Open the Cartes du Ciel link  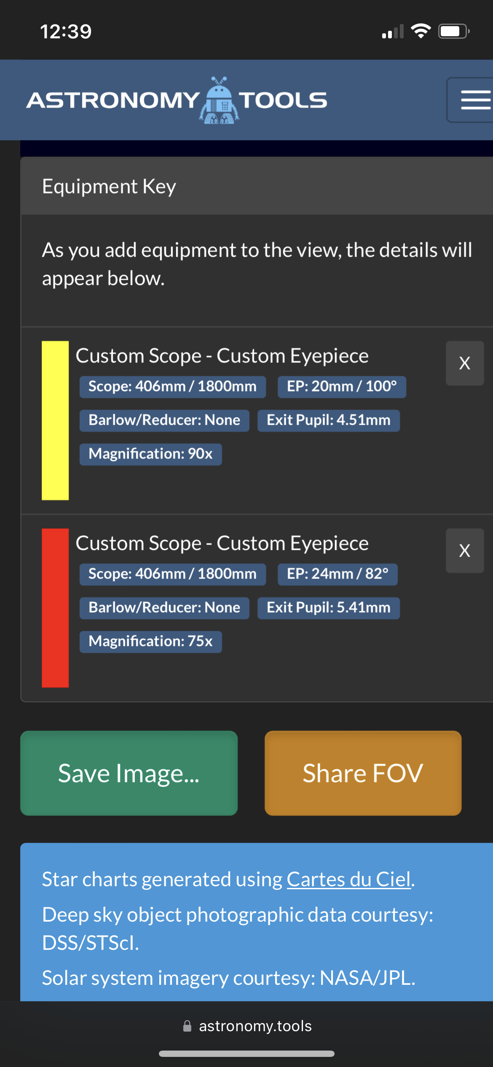[348, 879]
